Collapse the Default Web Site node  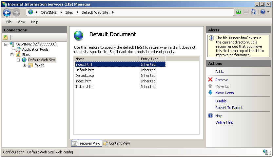pyautogui.click(x=18, y=60)
